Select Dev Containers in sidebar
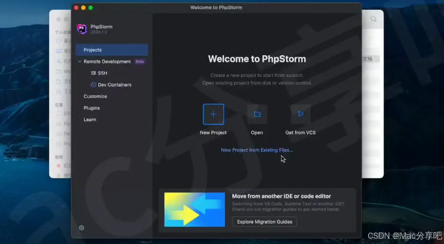The image size is (444, 244). click(115, 85)
